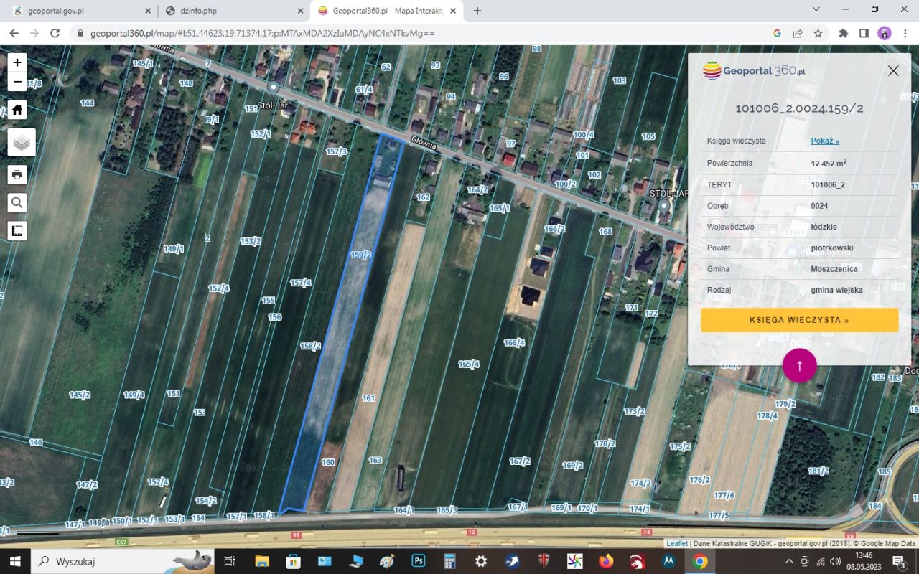Viewport: 919px width, 574px height.
Task: Zoom out on the map
Action: click(17, 81)
